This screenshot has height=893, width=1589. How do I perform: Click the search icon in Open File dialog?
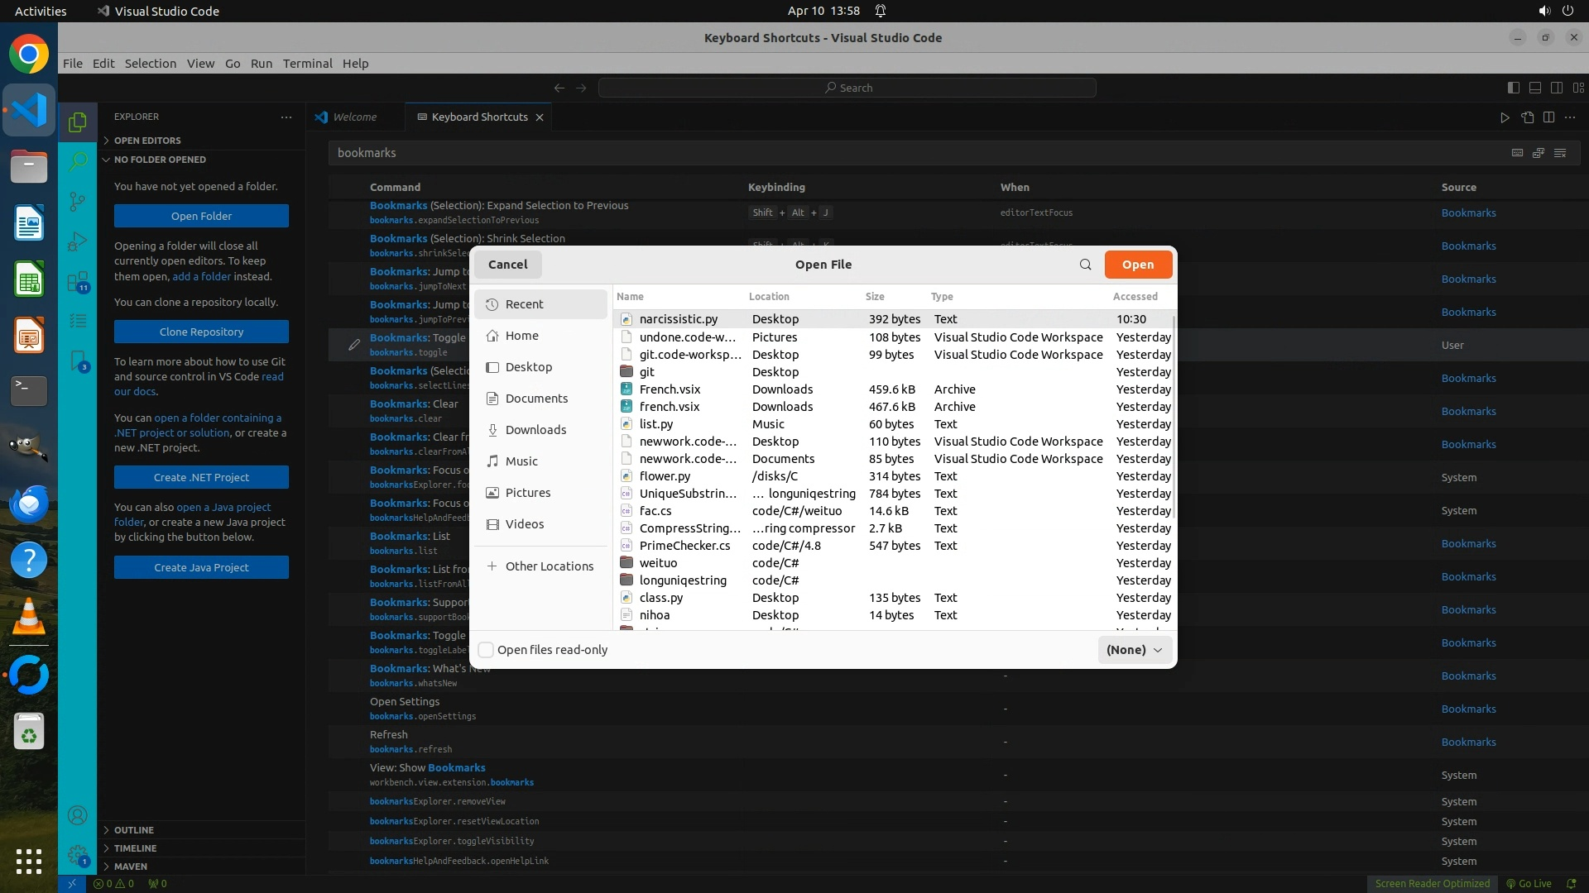click(x=1085, y=265)
